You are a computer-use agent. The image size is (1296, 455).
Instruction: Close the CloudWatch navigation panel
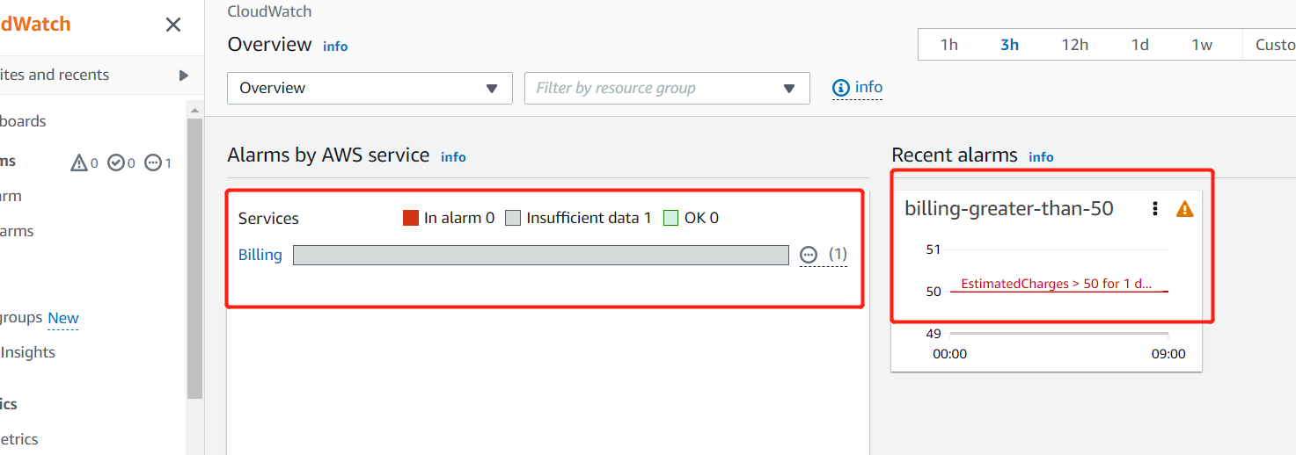coord(173,25)
